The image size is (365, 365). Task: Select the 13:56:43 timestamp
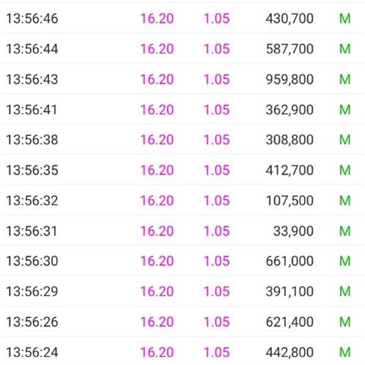tap(32, 79)
